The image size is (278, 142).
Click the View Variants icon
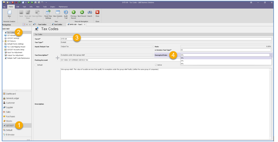[58, 12]
